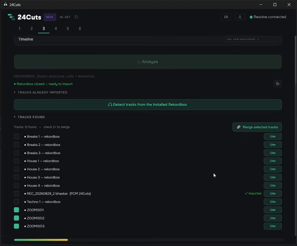Use the Breaks 2 track
This screenshot has height=246, width=297.
click(x=273, y=145)
